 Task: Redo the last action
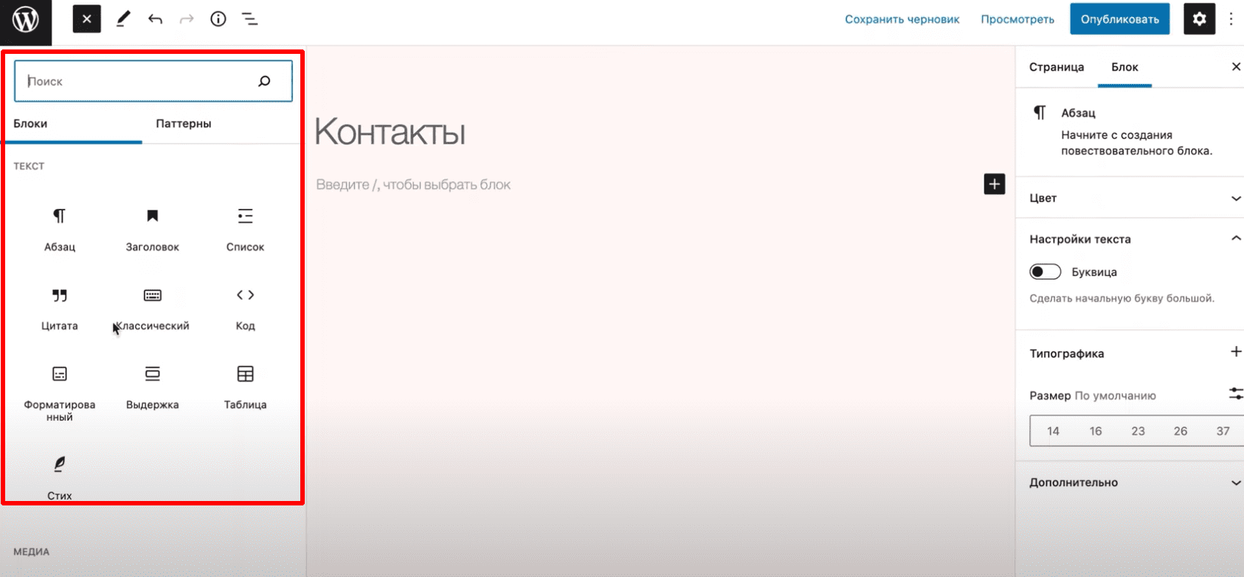click(x=187, y=19)
